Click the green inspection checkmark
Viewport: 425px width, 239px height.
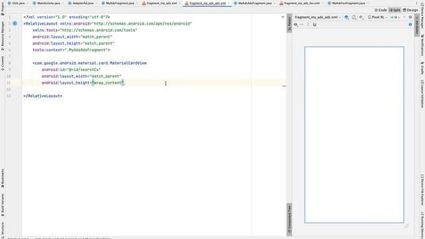(x=283, y=17)
